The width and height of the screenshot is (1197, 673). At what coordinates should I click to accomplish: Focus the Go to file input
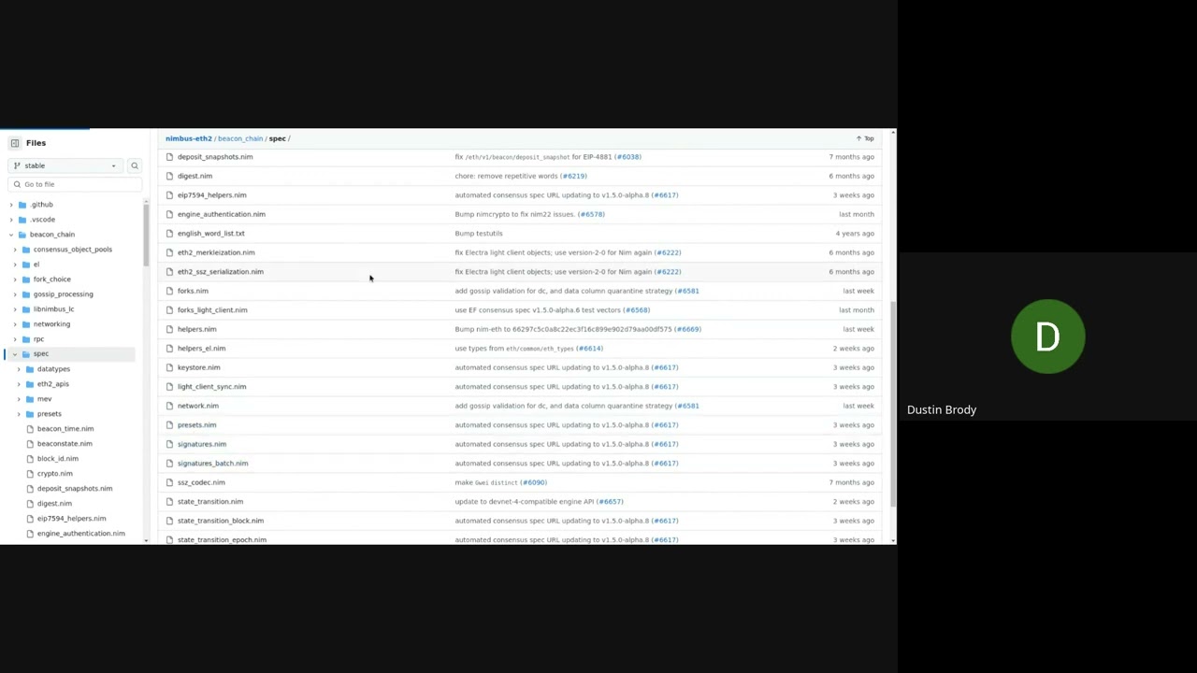coord(75,184)
